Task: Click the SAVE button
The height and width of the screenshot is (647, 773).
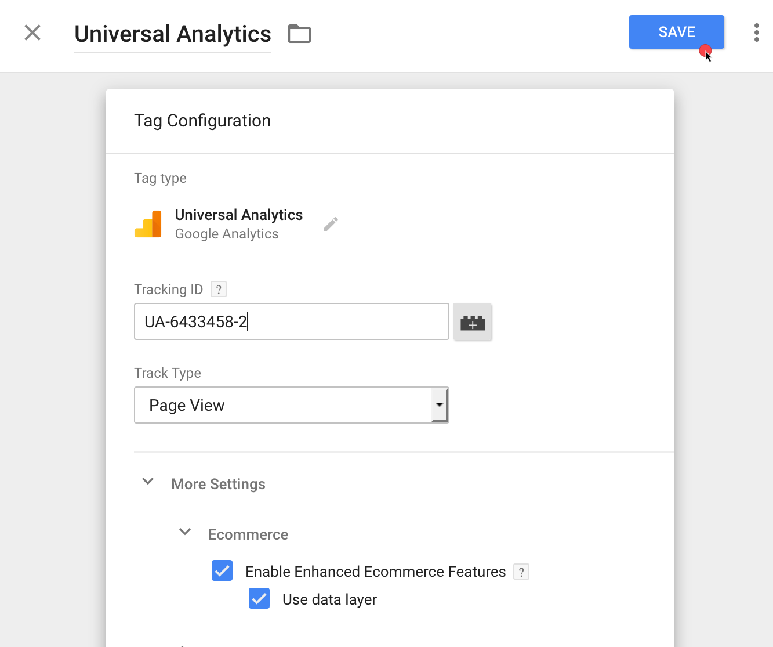Action: (677, 32)
